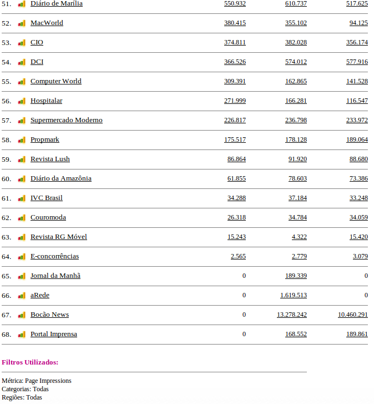Open the Couromoda link
Image resolution: width=374 pixels, height=404 pixels.
[48, 217]
